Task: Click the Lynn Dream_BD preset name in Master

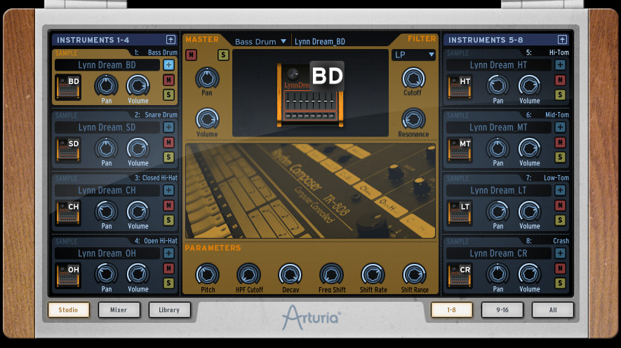Action: [x=320, y=41]
